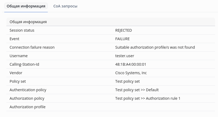Open Test policy set >> Default value

[x=137, y=90]
